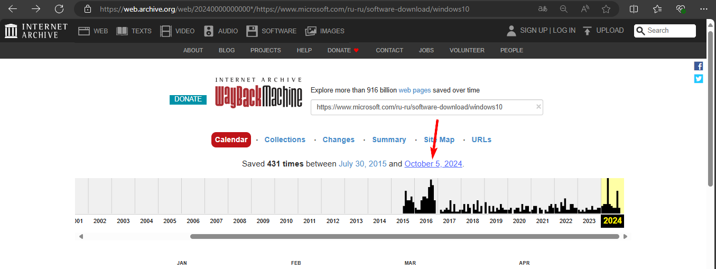Click the Internet Archive Search box
This screenshot has width=716, height=269.
[x=665, y=31]
